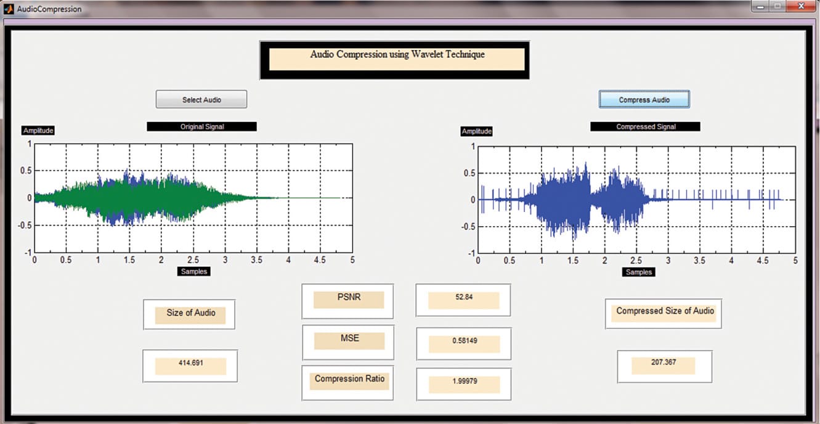Click the MSE value field showing 0.58149
Viewport: 820px width, 424px height.
pos(463,343)
